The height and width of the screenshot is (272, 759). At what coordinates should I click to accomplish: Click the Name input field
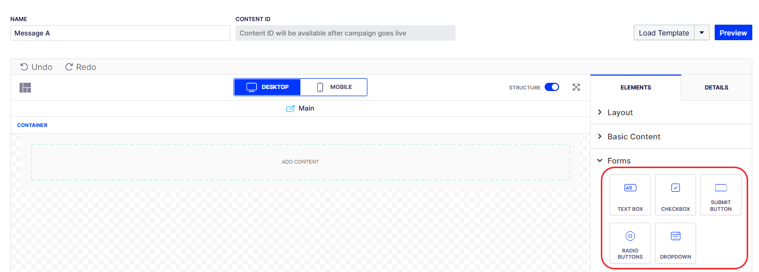120,33
